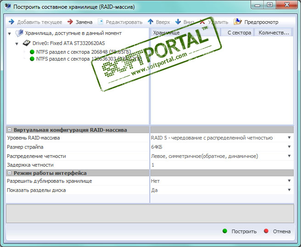Image resolution: width=301 pixels, height=247 pixels.
Task: Select Хранилища, доступные в данный момент root
Action: [73, 33]
